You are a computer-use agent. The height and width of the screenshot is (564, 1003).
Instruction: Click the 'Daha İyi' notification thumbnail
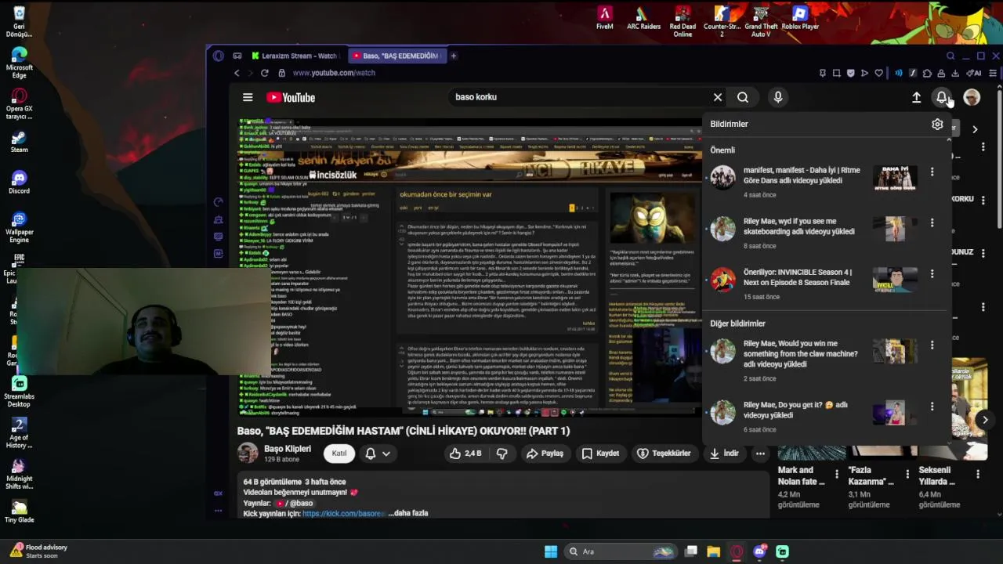point(895,178)
